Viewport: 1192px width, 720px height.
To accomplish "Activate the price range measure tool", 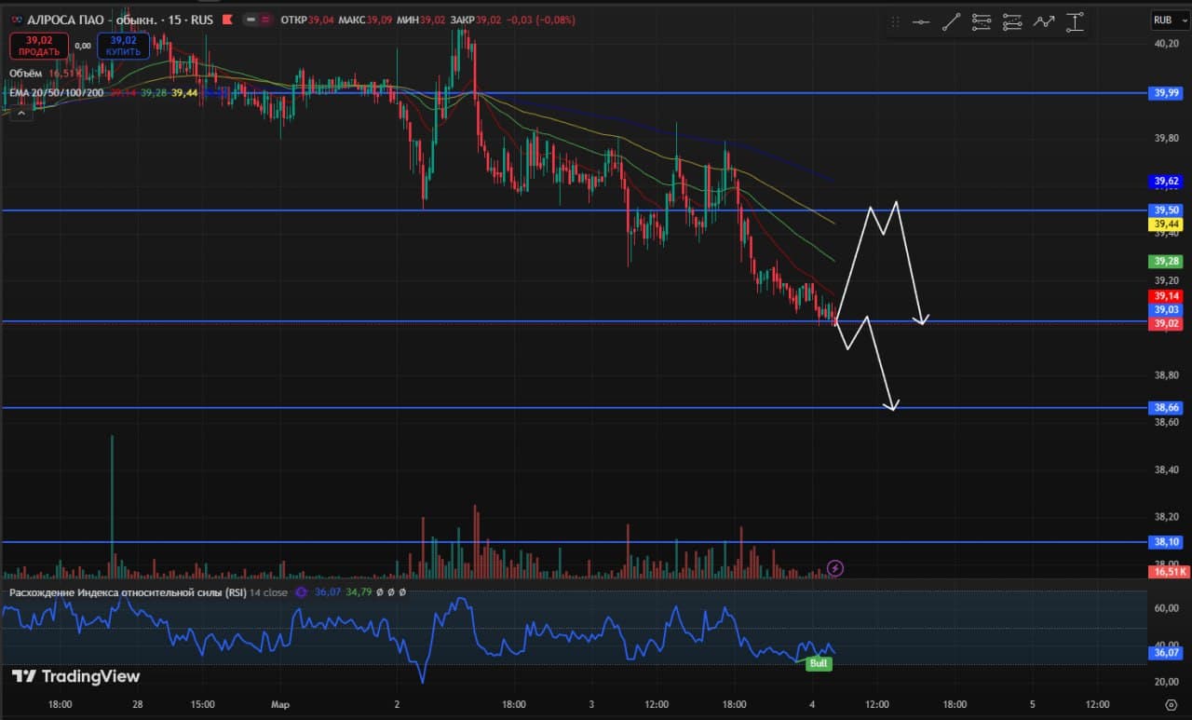I will (1075, 22).
